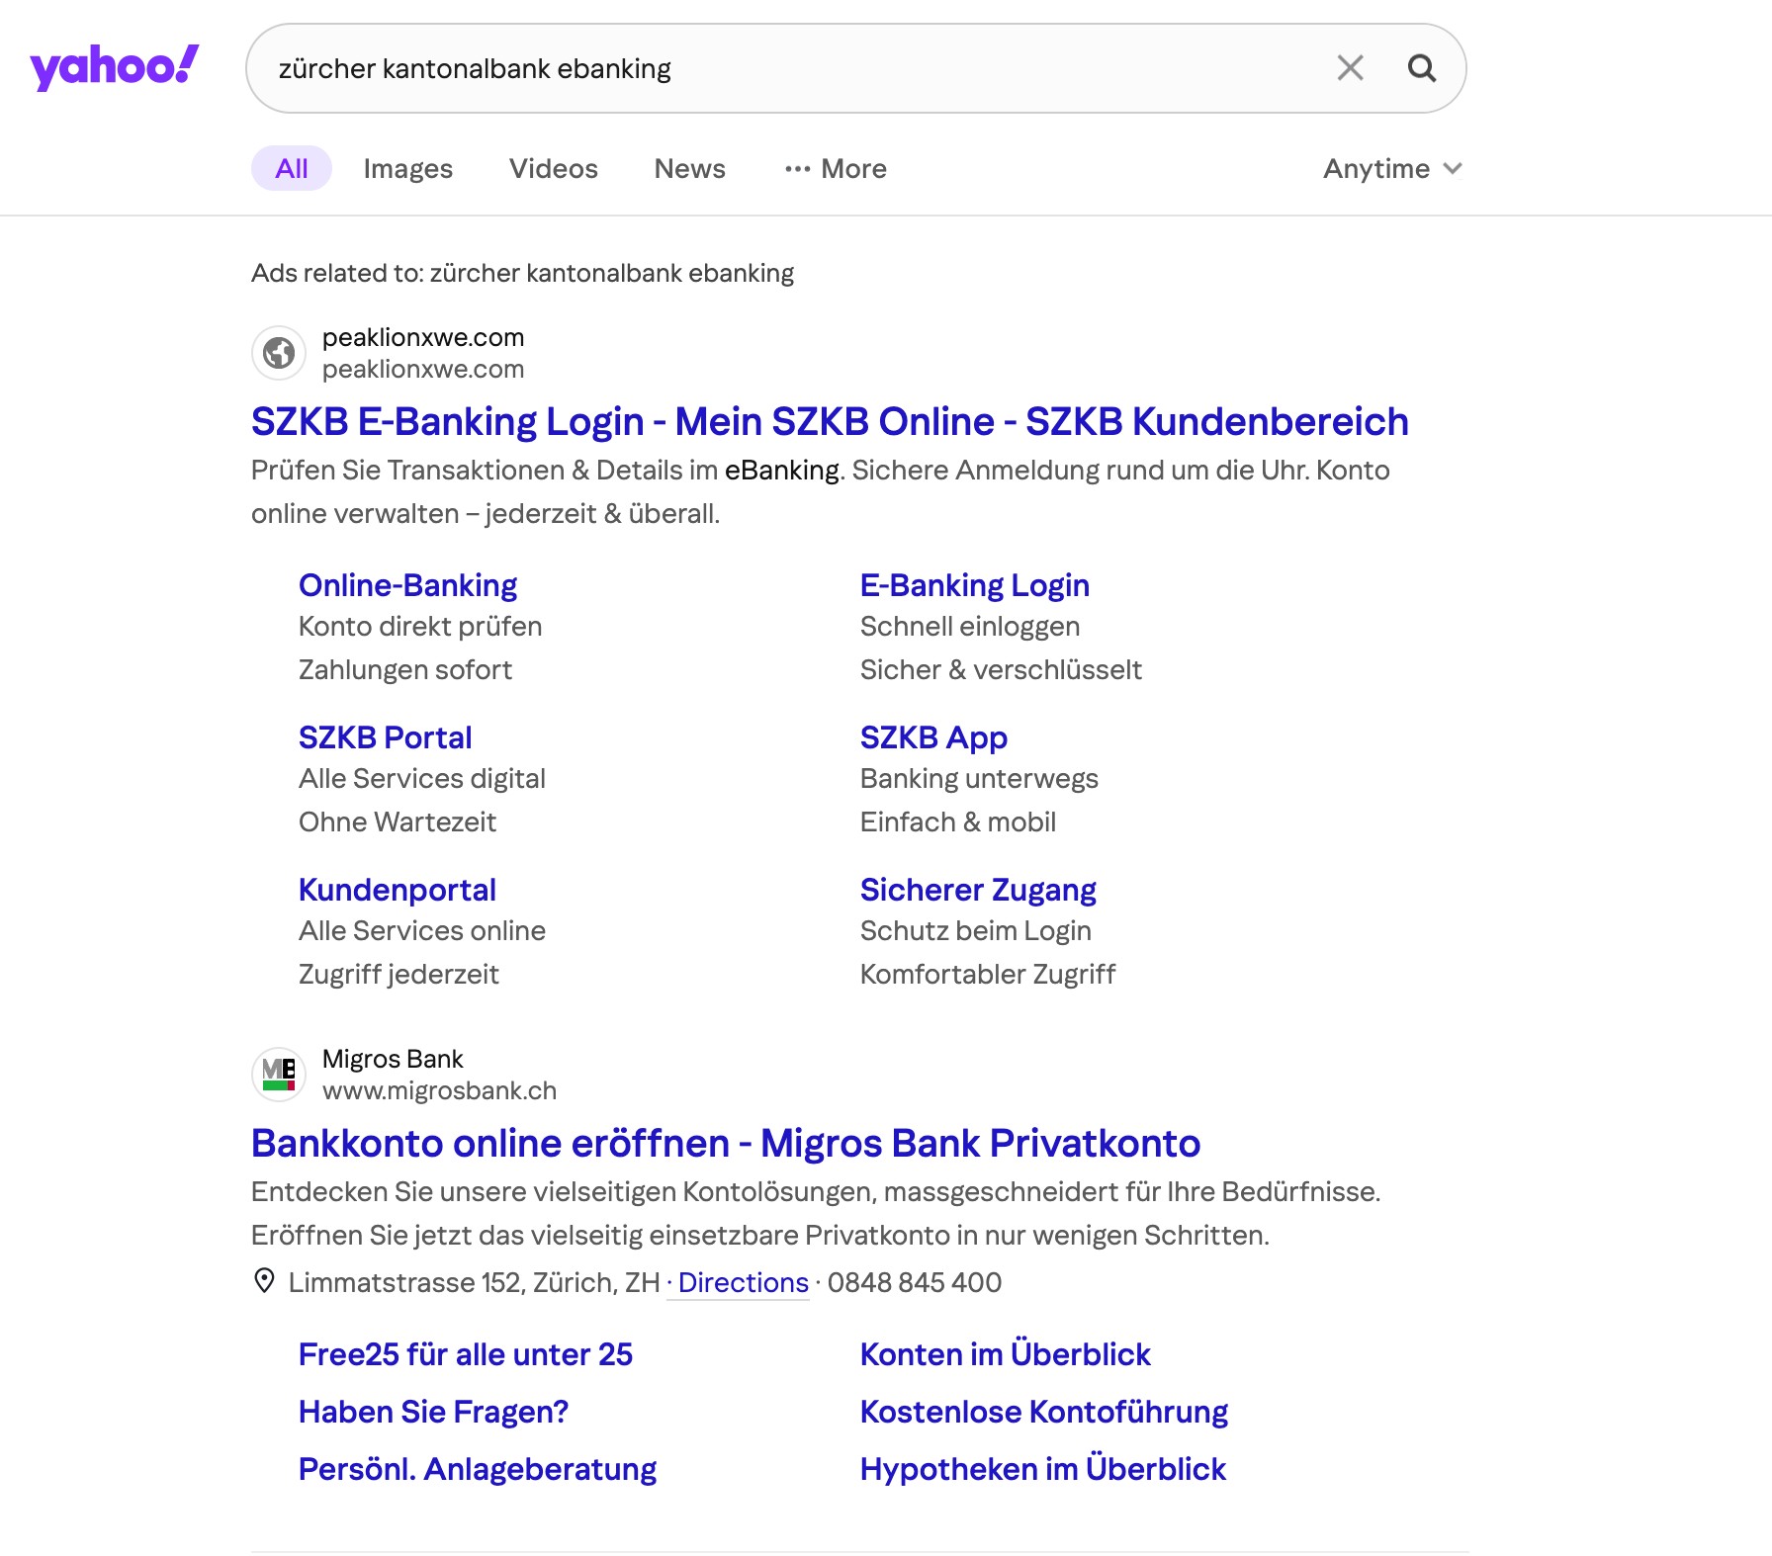Click the Migros Bank favicon

(x=279, y=1075)
